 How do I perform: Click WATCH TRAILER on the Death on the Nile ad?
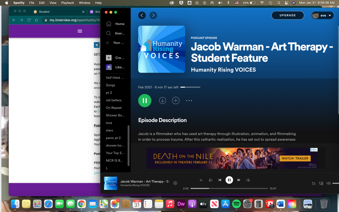(x=295, y=158)
